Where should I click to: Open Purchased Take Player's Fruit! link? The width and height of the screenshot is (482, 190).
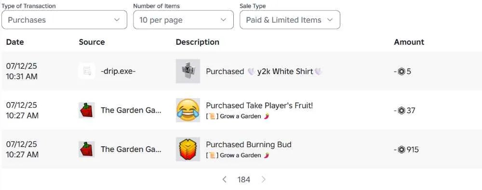[x=259, y=106]
